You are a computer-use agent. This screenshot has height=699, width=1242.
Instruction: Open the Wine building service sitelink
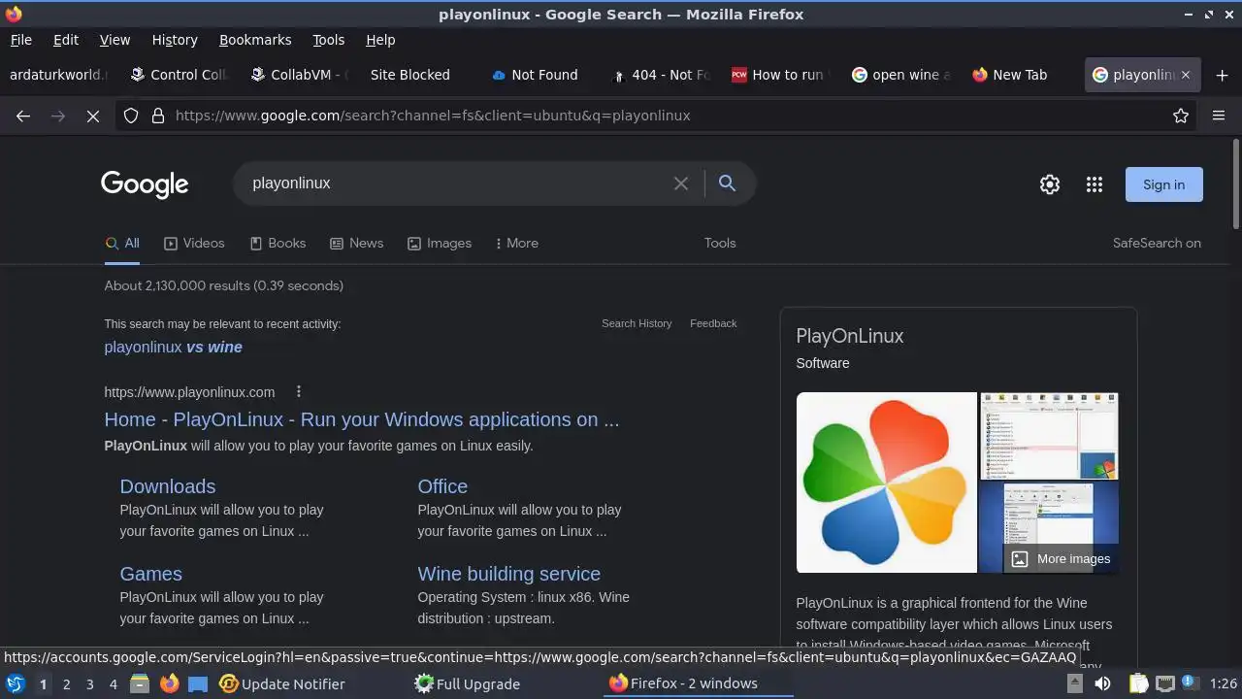click(509, 574)
